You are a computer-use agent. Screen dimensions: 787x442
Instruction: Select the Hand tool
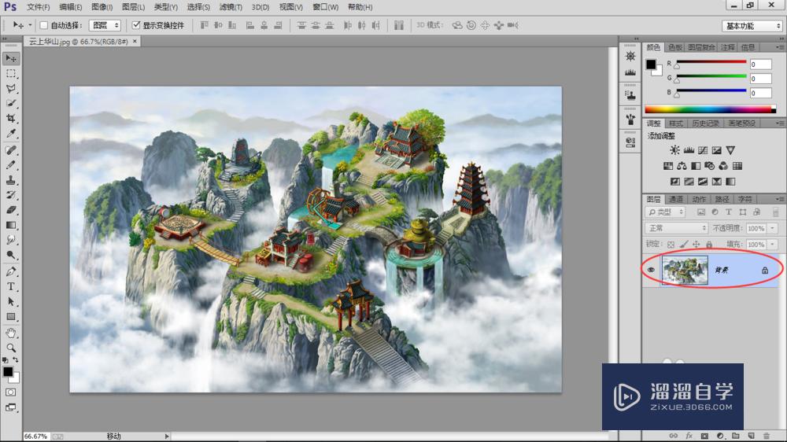[x=11, y=333]
